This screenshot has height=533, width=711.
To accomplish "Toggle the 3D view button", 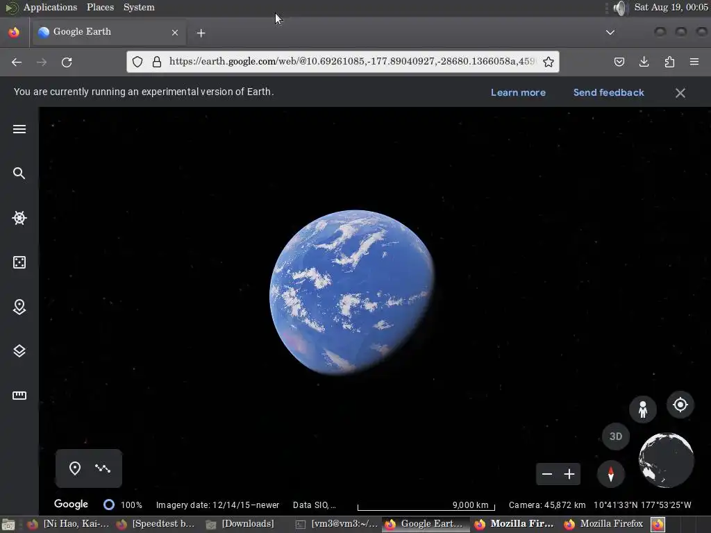I will click(616, 437).
